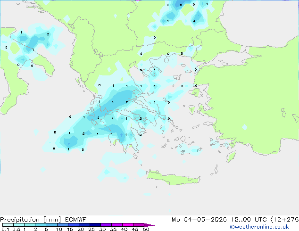The height and width of the screenshot is (231, 299).
Task: Click the 1–2 mm legend color box
Action: click(30, 225)
